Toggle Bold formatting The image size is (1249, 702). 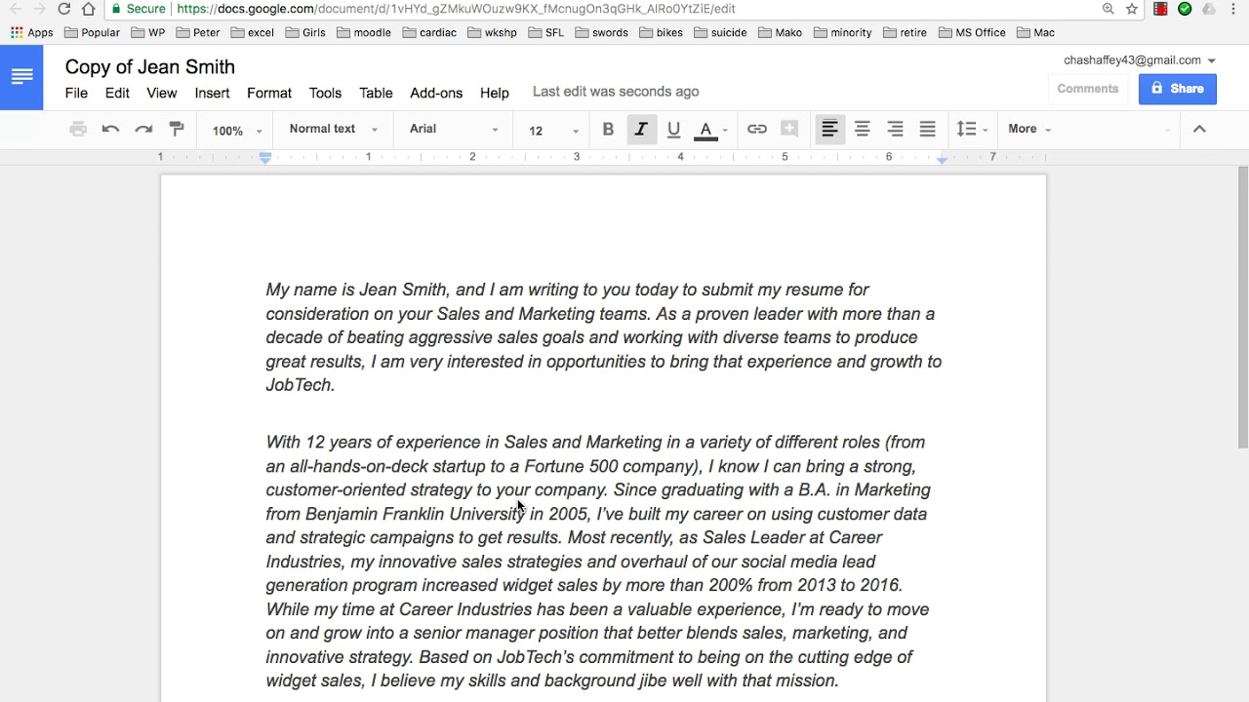click(x=608, y=129)
